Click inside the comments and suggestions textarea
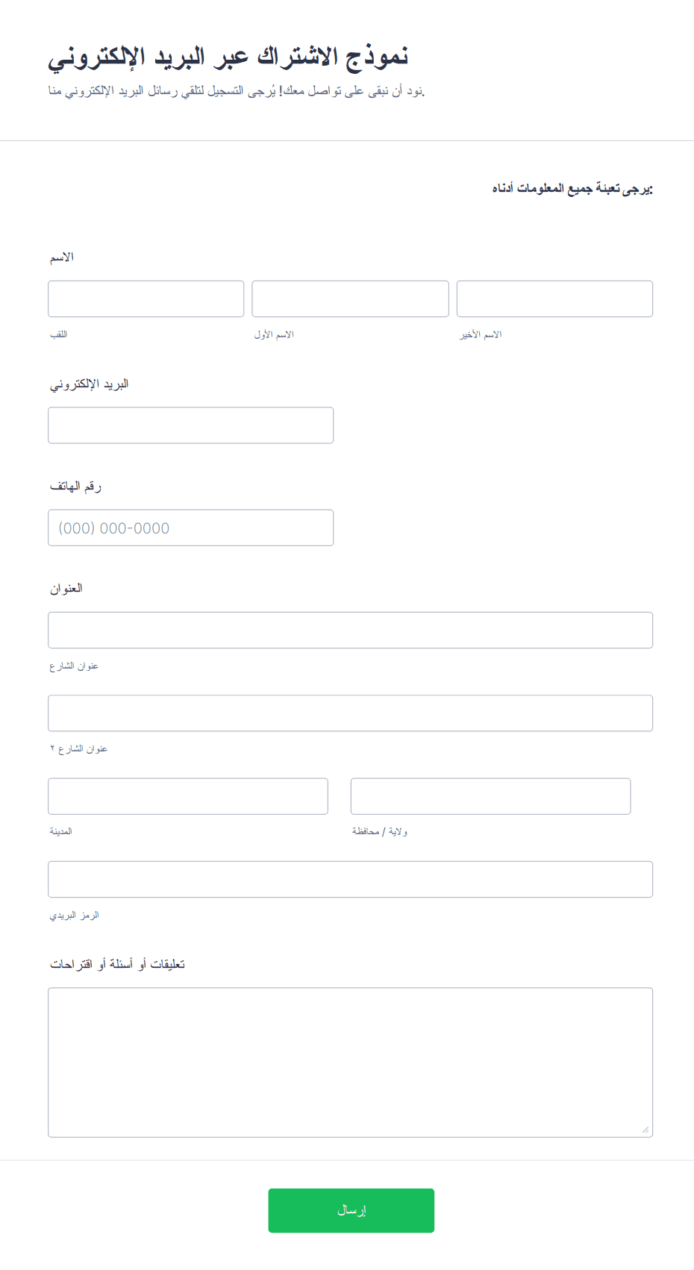The width and height of the screenshot is (694, 1270). click(351, 1063)
